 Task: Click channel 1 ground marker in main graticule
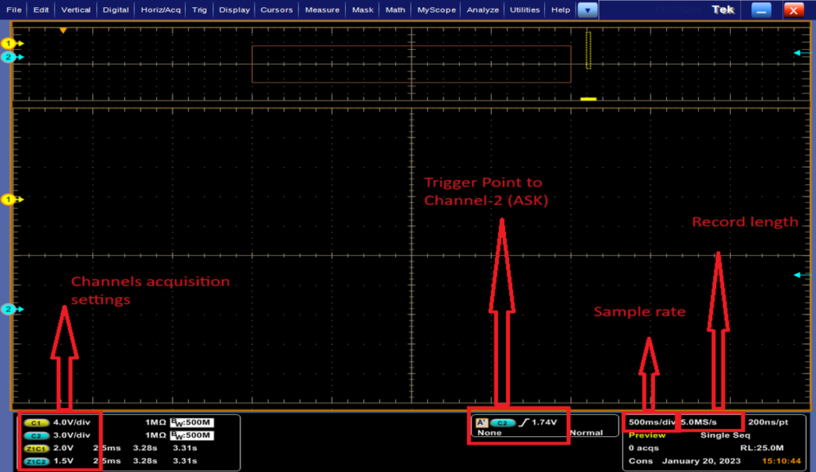click(x=9, y=200)
